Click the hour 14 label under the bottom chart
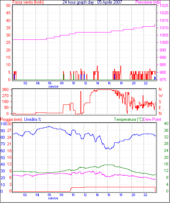Viewport: 170px width, 203px height. (x=97, y=195)
